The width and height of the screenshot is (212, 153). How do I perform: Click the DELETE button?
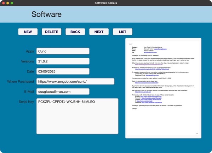(x=52, y=32)
